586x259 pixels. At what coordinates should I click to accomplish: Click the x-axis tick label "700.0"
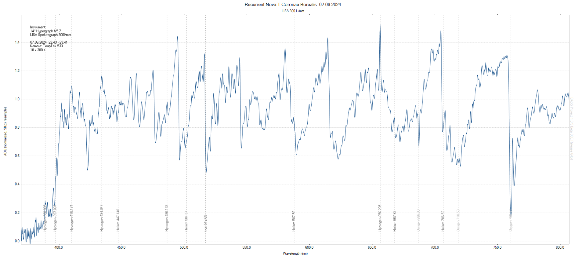click(435, 247)
